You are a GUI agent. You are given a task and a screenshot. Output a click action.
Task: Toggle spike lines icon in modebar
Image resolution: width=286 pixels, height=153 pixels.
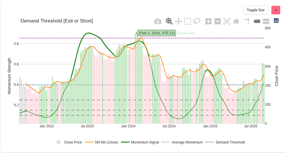point(247,21)
